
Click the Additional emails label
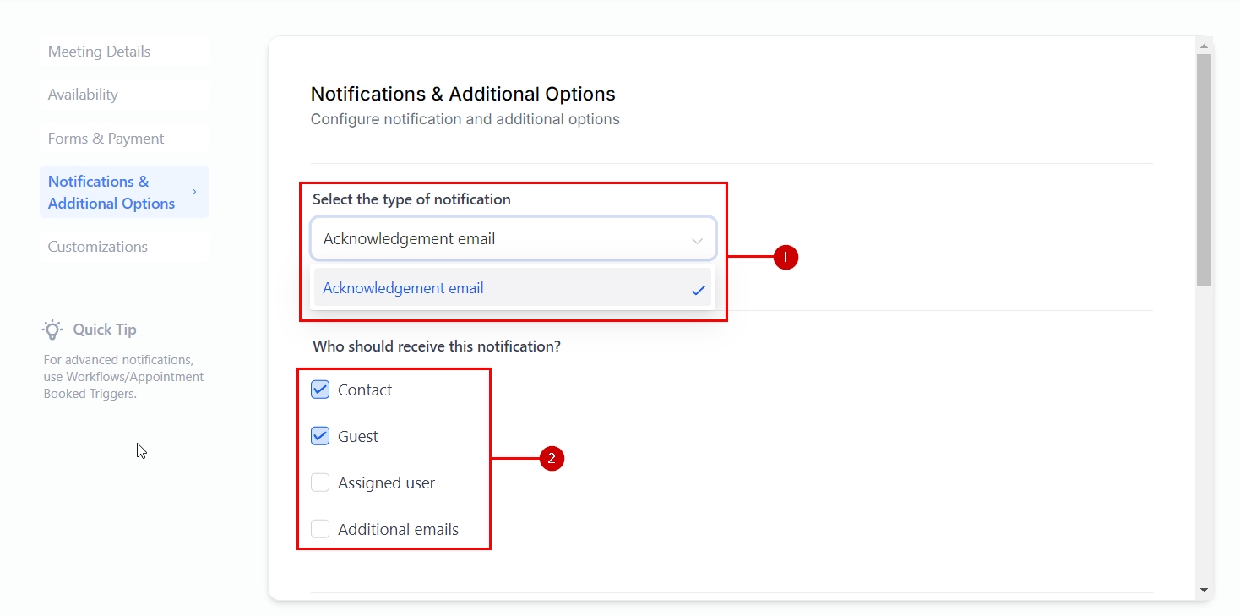[398, 530]
